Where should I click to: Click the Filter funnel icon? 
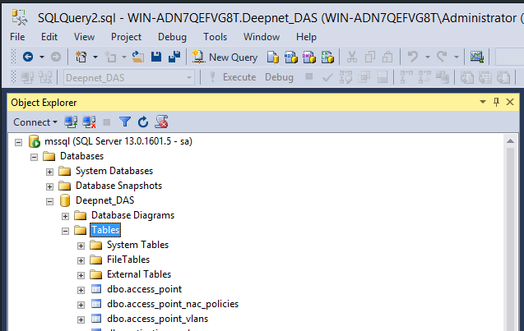[x=125, y=122]
